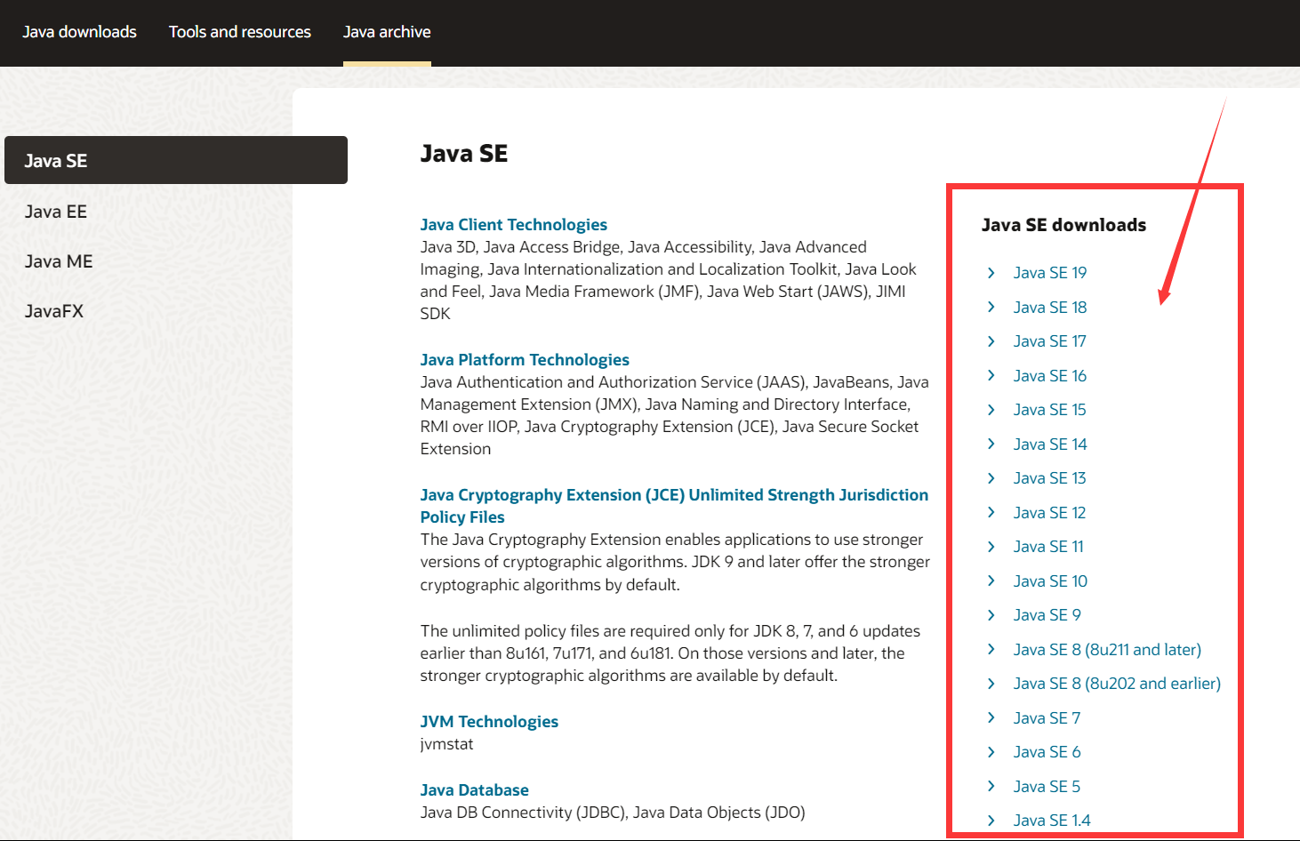Viewport: 1300px width, 841px height.
Task: Open the Java SE 5 download link
Action: (x=1047, y=787)
